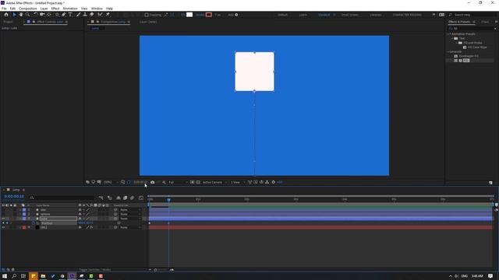
Task: Click the composition mini-flowchart icon in timeline
Action: (101, 198)
